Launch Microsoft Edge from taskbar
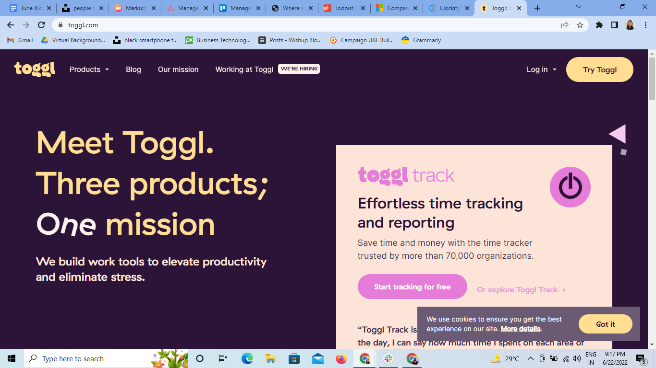This screenshot has height=368, width=656. coord(247,358)
